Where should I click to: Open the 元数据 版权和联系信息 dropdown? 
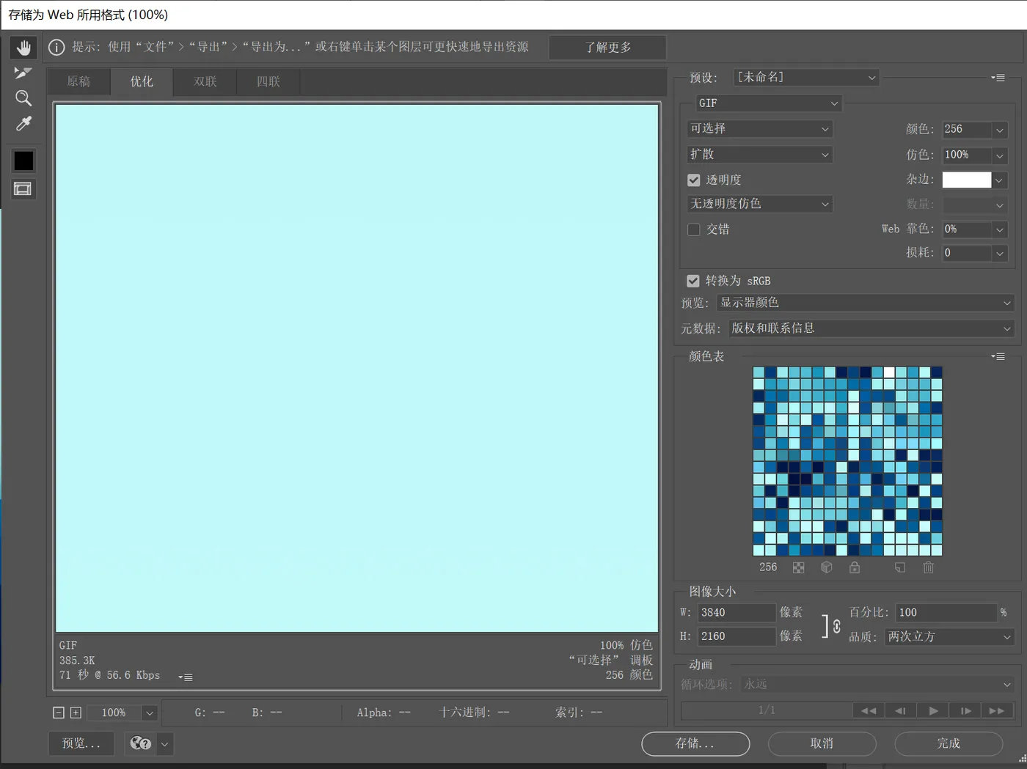(871, 328)
